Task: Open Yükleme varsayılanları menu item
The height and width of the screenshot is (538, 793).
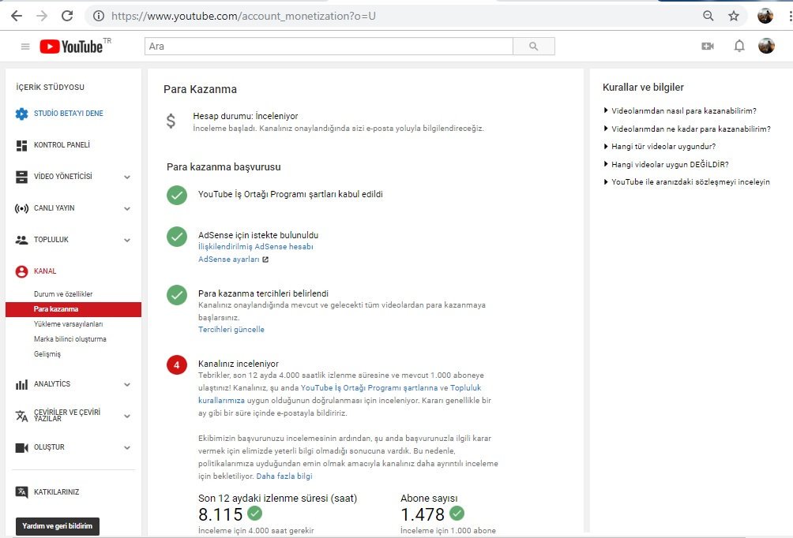Action: (68, 324)
